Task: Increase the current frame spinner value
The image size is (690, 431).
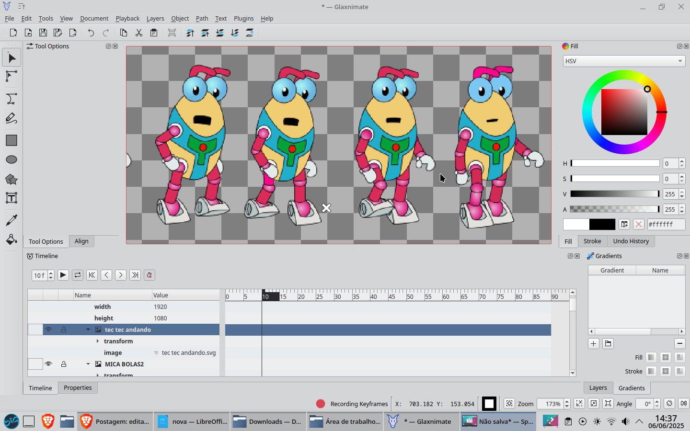Action: tap(51, 273)
